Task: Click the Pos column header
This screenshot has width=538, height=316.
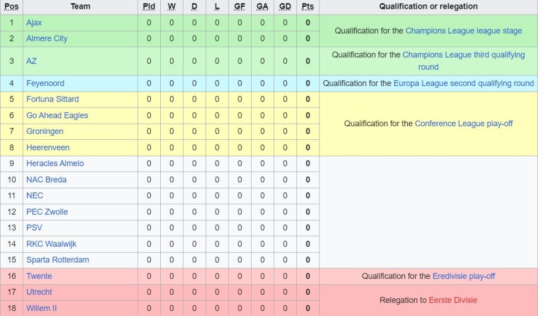Action: click(12, 6)
